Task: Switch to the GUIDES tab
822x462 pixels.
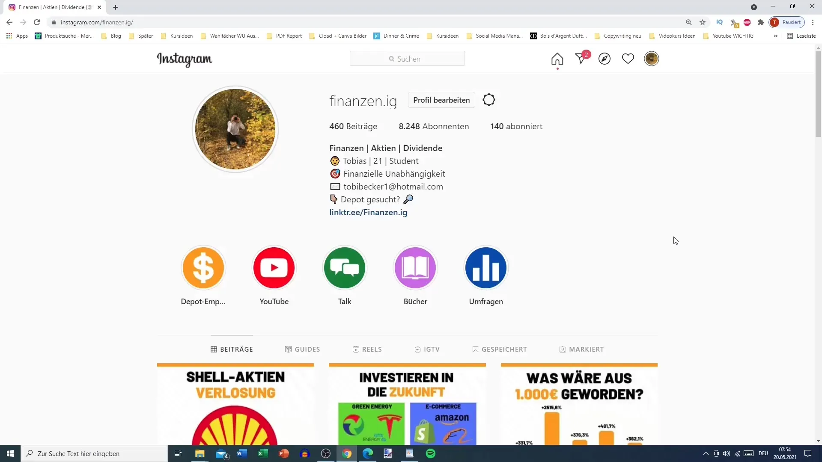Action: 303,349
